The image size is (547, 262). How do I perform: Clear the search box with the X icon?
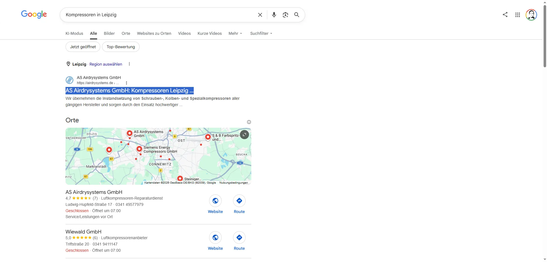260,15
